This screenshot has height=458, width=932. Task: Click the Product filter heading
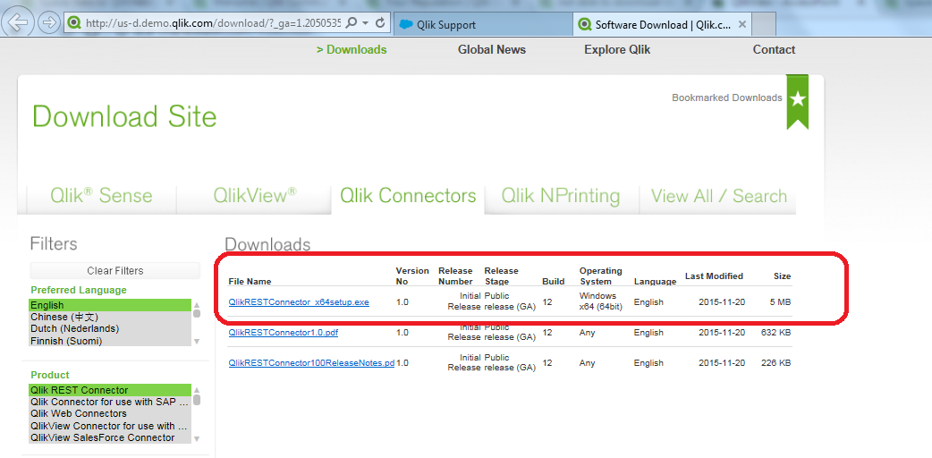click(x=50, y=376)
